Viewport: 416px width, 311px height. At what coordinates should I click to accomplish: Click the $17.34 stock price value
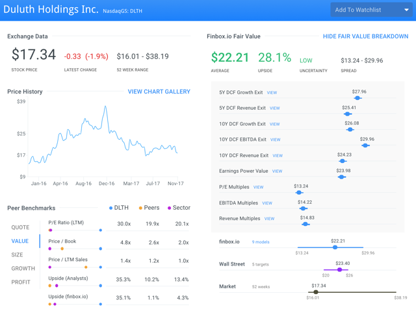(x=34, y=55)
